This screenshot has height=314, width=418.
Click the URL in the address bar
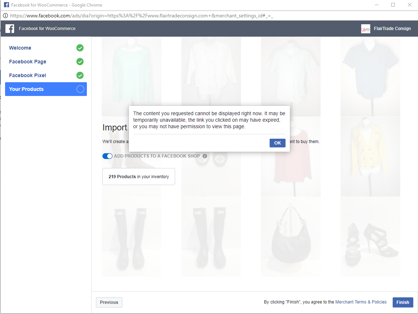142,16
